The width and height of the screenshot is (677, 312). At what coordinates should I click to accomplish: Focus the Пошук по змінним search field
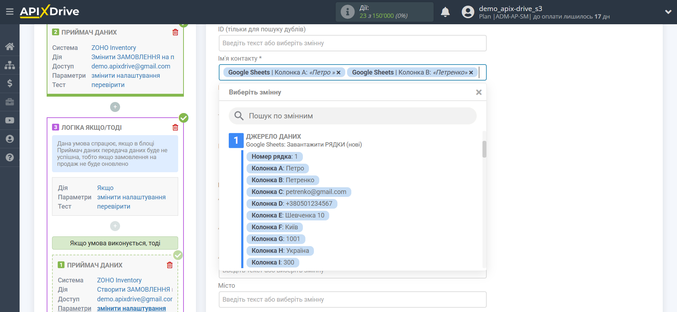coord(352,116)
